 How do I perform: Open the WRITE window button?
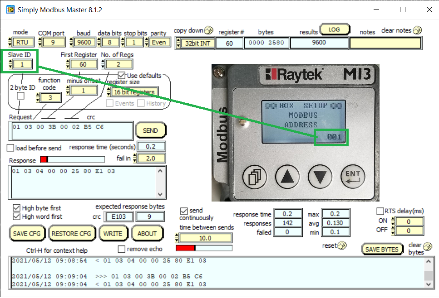113,234
